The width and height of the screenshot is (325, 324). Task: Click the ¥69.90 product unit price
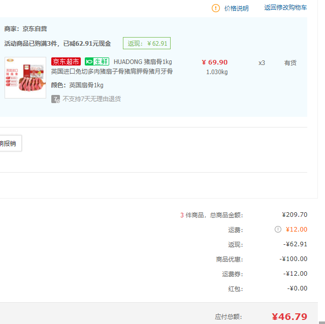[215, 62]
